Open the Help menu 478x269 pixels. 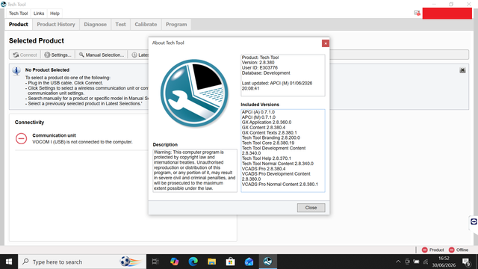[x=55, y=13]
